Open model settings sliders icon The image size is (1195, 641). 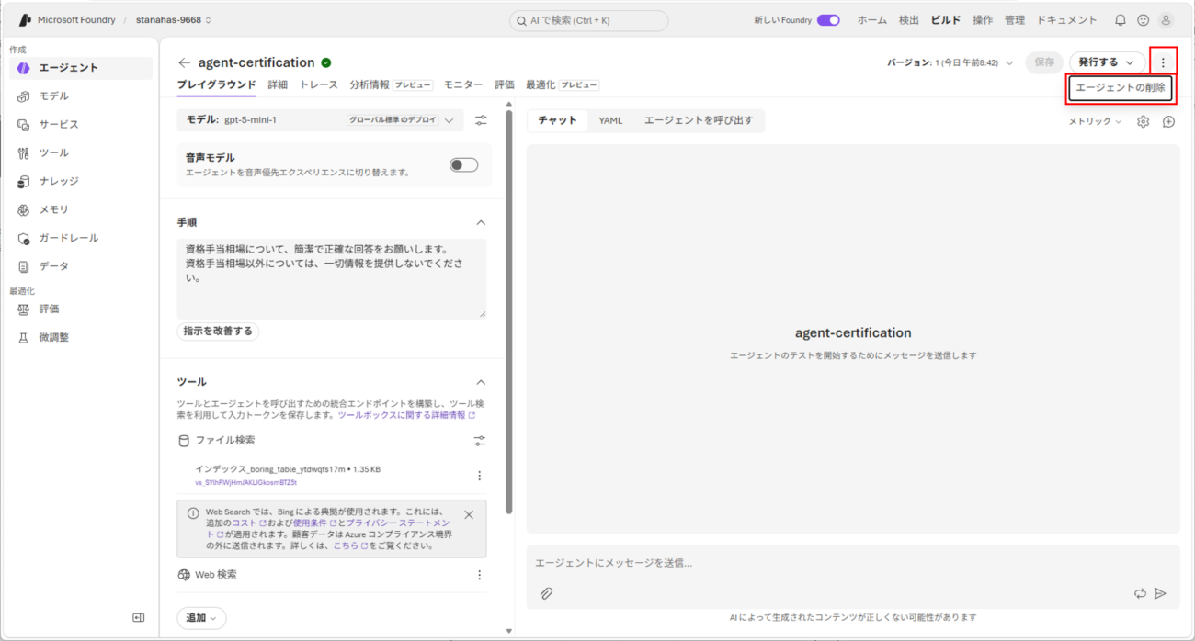481,119
